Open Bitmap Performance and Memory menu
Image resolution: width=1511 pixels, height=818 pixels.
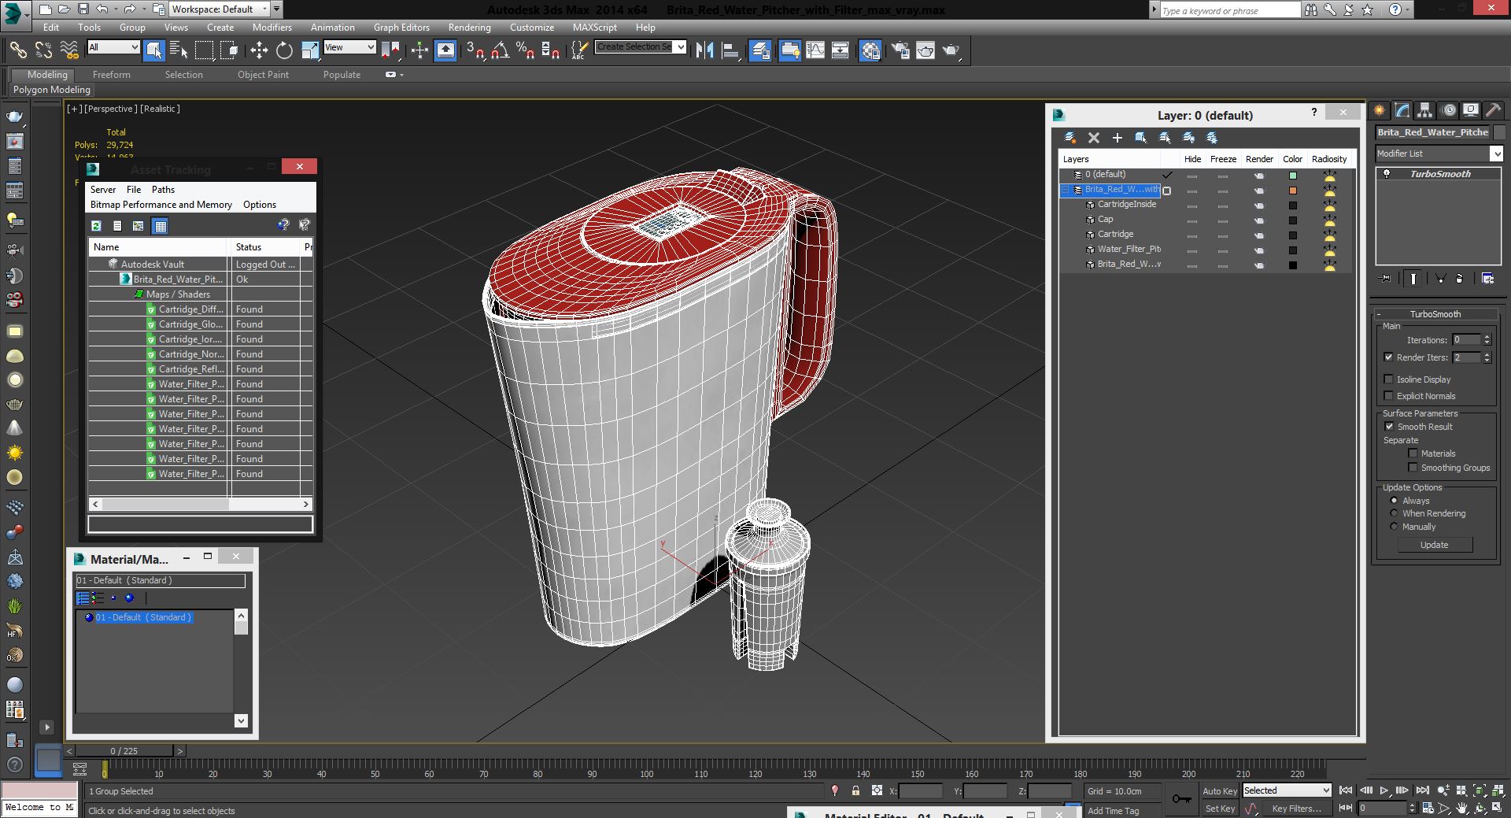[x=161, y=205]
